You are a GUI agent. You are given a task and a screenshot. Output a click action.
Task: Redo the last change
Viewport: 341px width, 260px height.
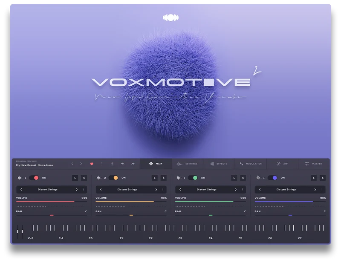coord(133,164)
